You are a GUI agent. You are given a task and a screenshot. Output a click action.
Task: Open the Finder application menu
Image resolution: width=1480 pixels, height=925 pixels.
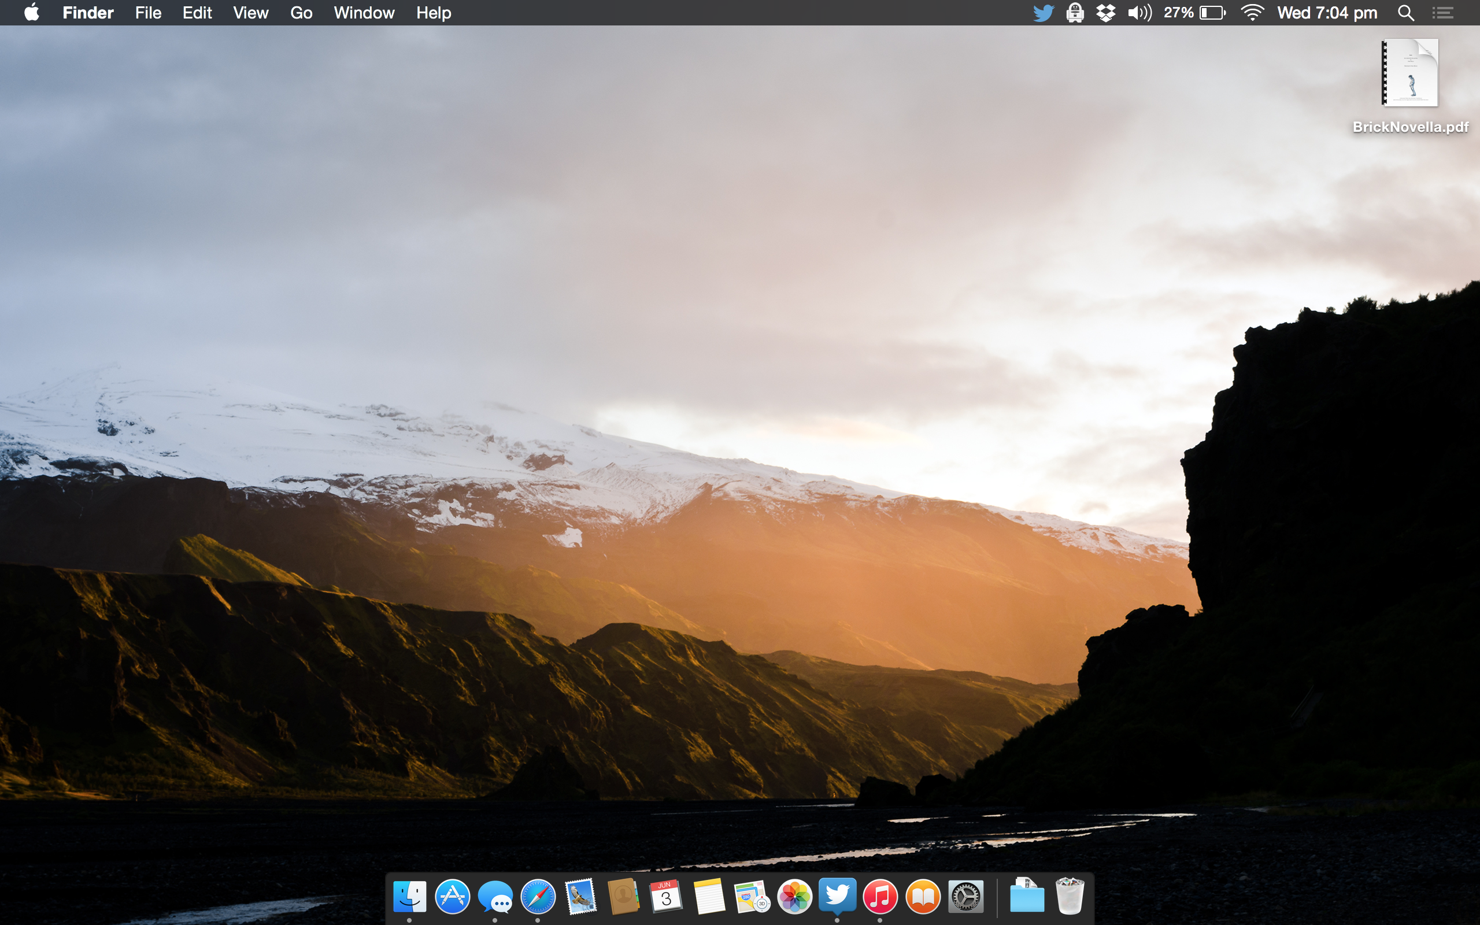(88, 12)
